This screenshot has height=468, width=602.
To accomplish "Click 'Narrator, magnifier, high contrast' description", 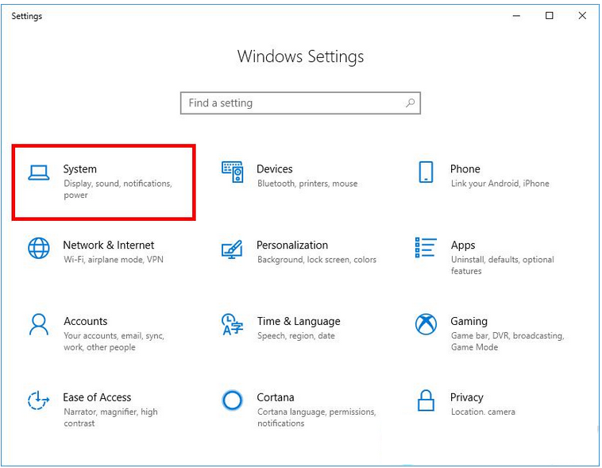I will [110, 417].
